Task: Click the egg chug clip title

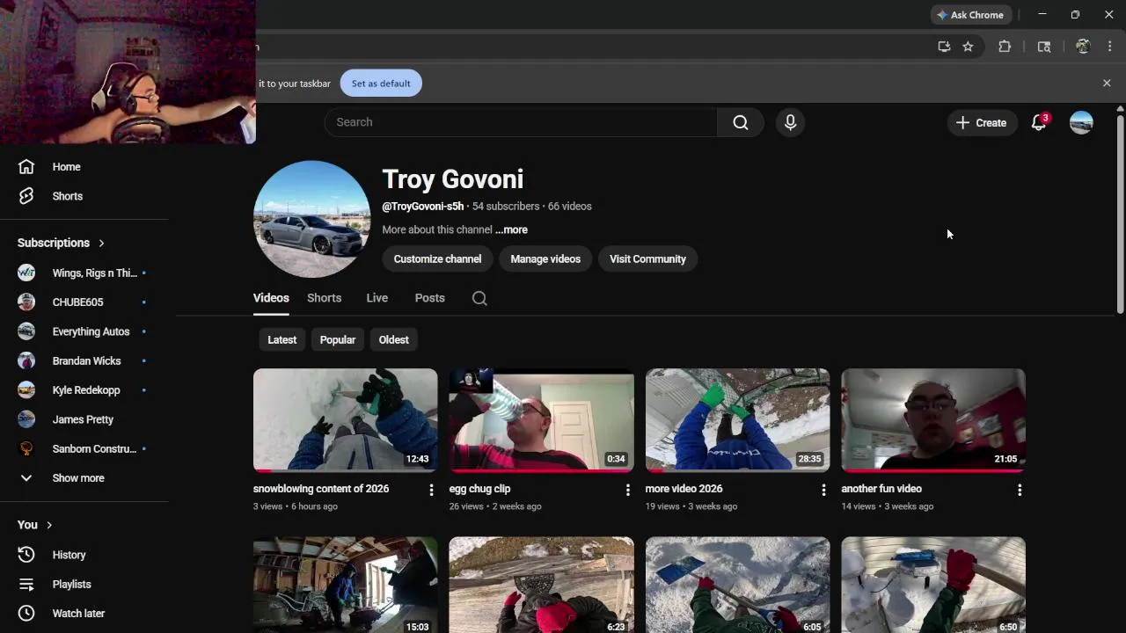Action: coord(479,489)
